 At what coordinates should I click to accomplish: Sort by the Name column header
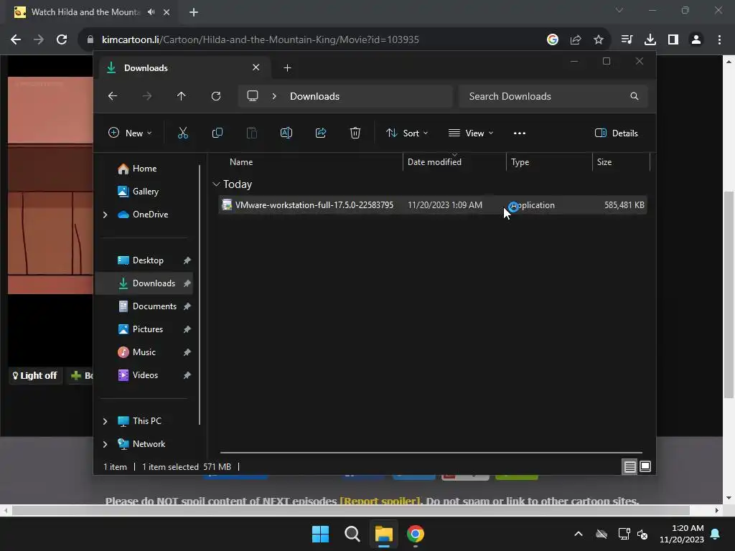pyautogui.click(x=241, y=161)
